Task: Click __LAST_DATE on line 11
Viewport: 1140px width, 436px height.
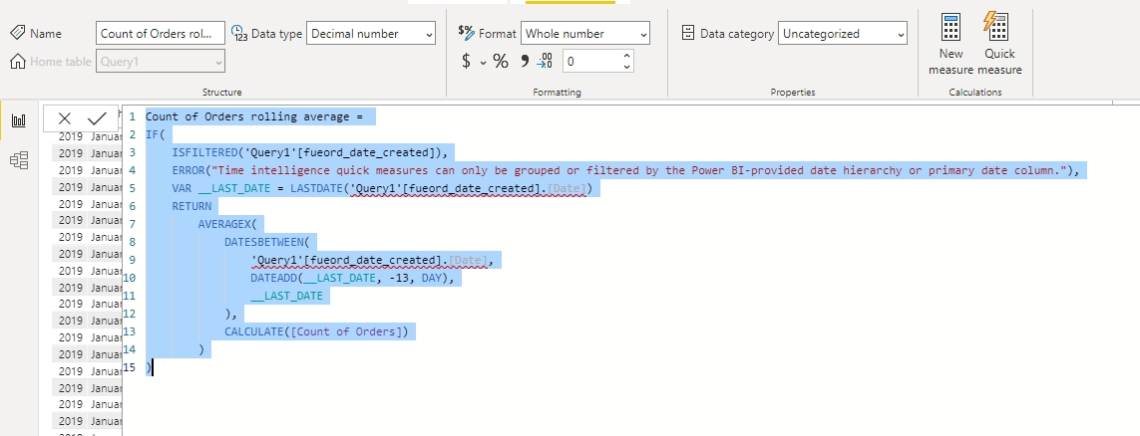Action: 286,296
